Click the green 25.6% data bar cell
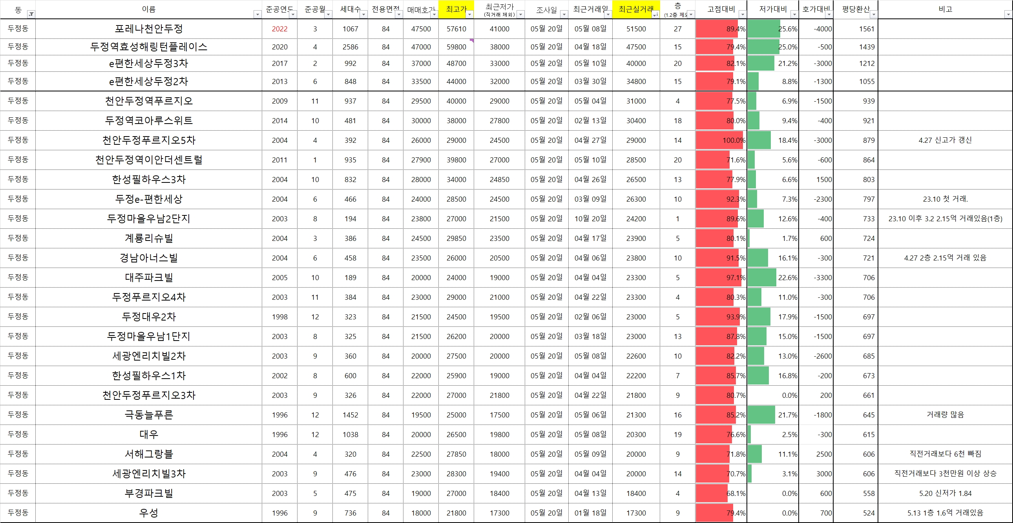This screenshot has height=523, width=1013. click(772, 29)
